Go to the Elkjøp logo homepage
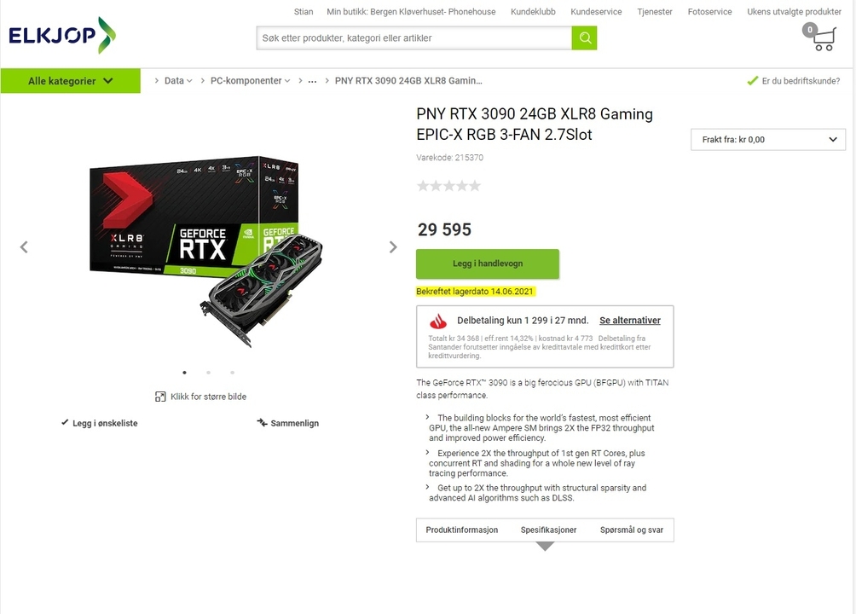856x614 pixels. 62,36
